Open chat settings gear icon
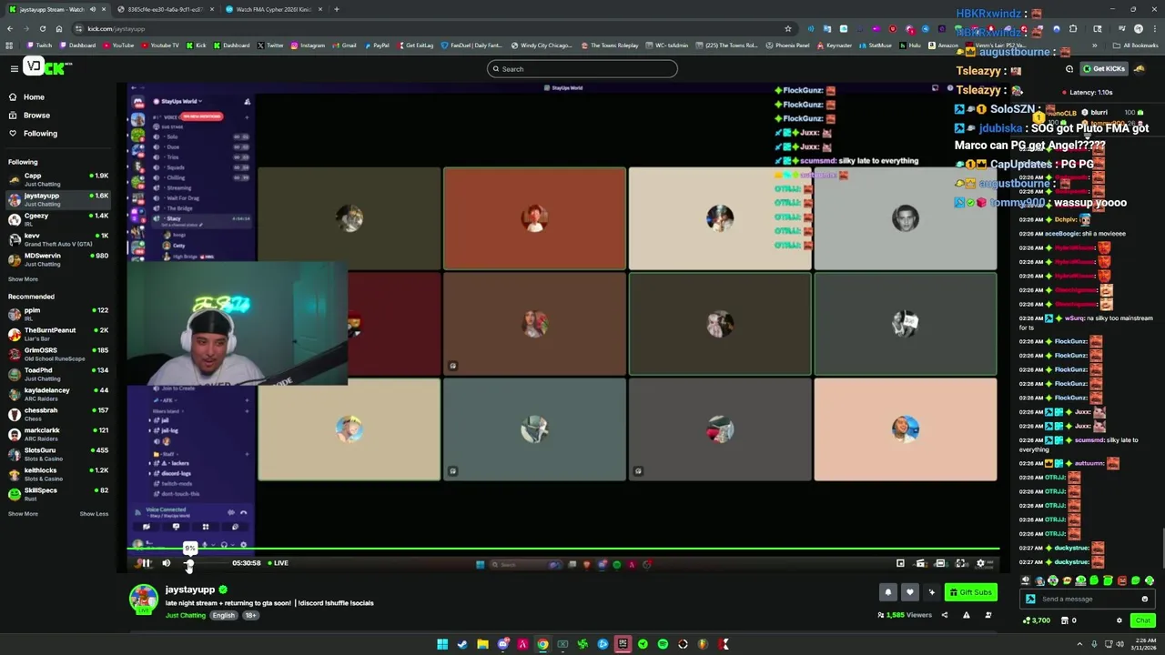Image resolution: width=1165 pixels, height=655 pixels. 1119,620
